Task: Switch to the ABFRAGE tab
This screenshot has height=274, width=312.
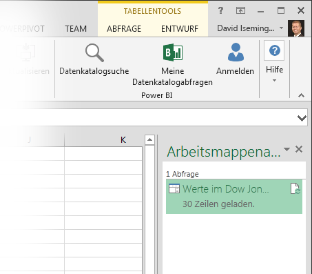Action: click(x=124, y=29)
